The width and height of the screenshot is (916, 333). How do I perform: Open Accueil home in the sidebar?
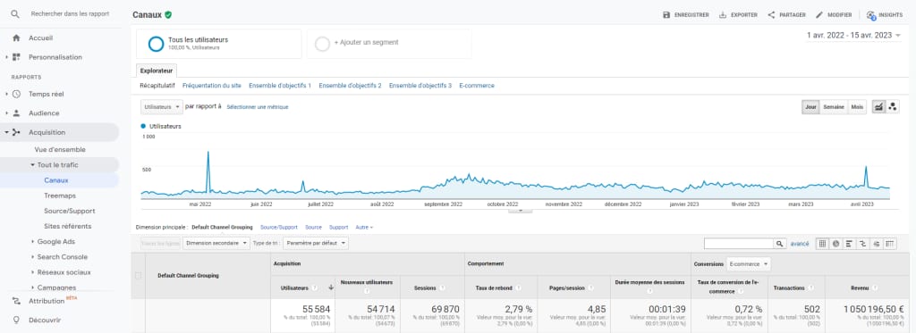pyautogui.click(x=40, y=37)
